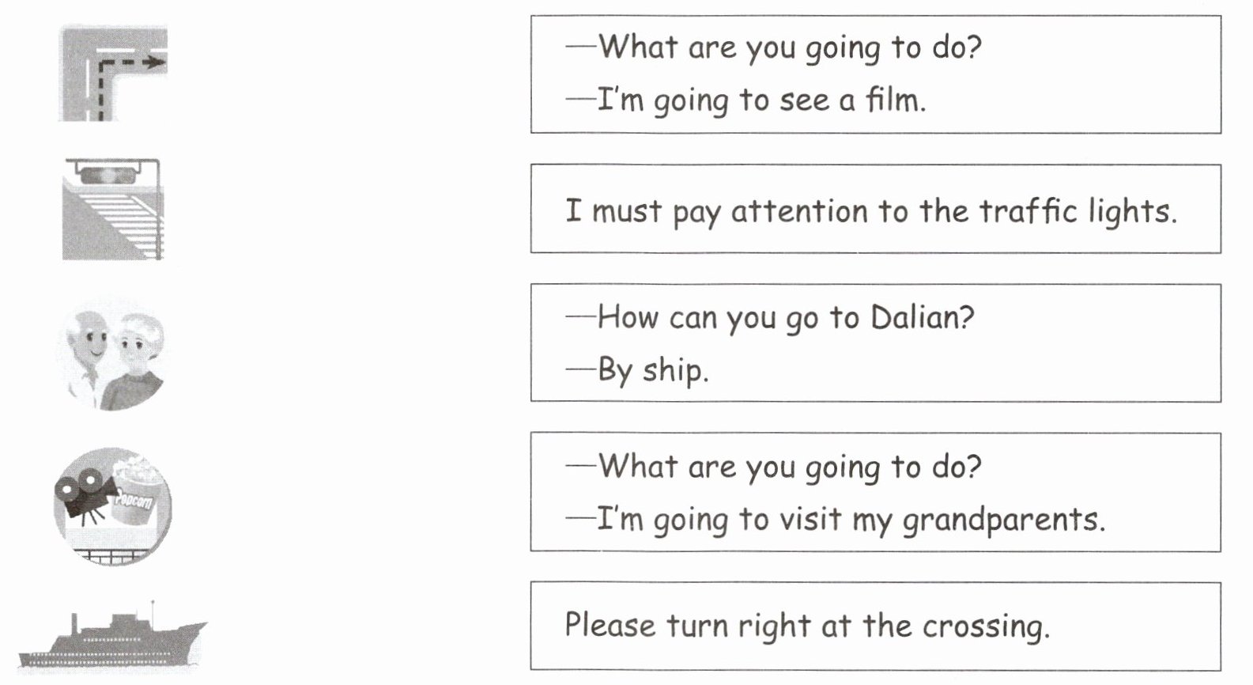Click the sentence "I'm going to see a film."
This screenshot has width=1253, height=685.
760,100
